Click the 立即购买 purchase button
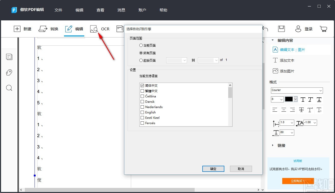This screenshot has width=335, height=193. pos(298,181)
